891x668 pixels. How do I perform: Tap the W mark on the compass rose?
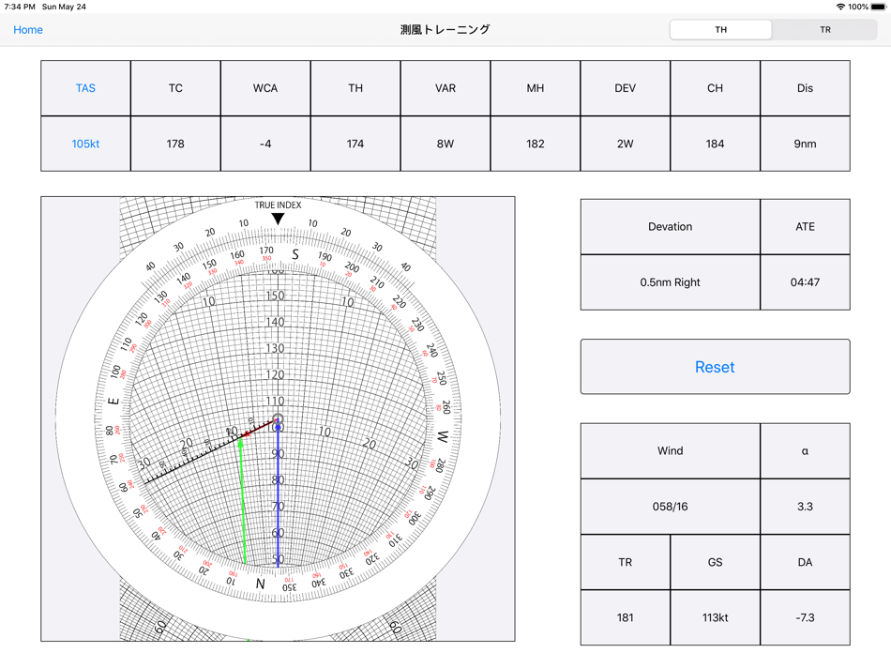pyautogui.click(x=443, y=436)
